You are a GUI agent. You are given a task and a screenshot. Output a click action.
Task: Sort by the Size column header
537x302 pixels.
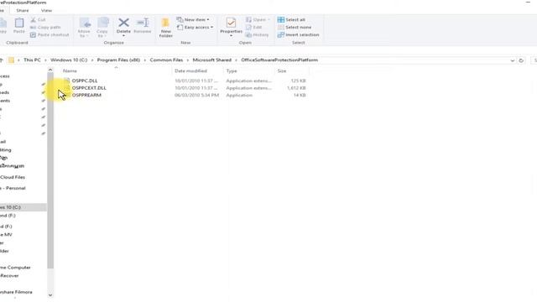pyautogui.click(x=282, y=70)
